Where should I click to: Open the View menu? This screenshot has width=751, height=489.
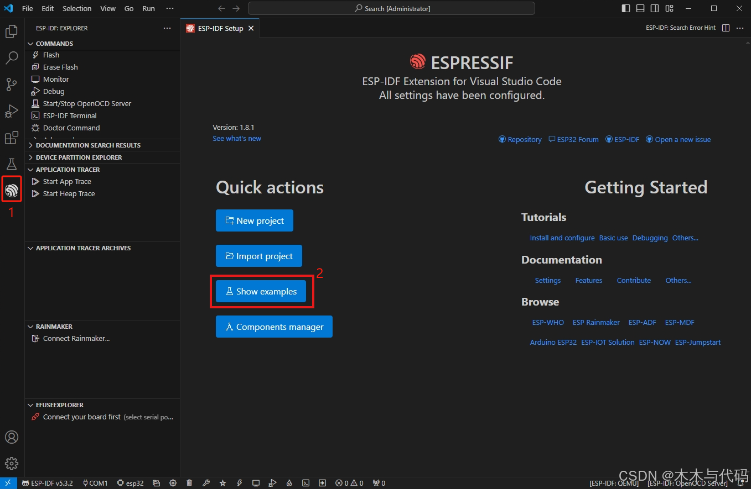tap(108, 8)
